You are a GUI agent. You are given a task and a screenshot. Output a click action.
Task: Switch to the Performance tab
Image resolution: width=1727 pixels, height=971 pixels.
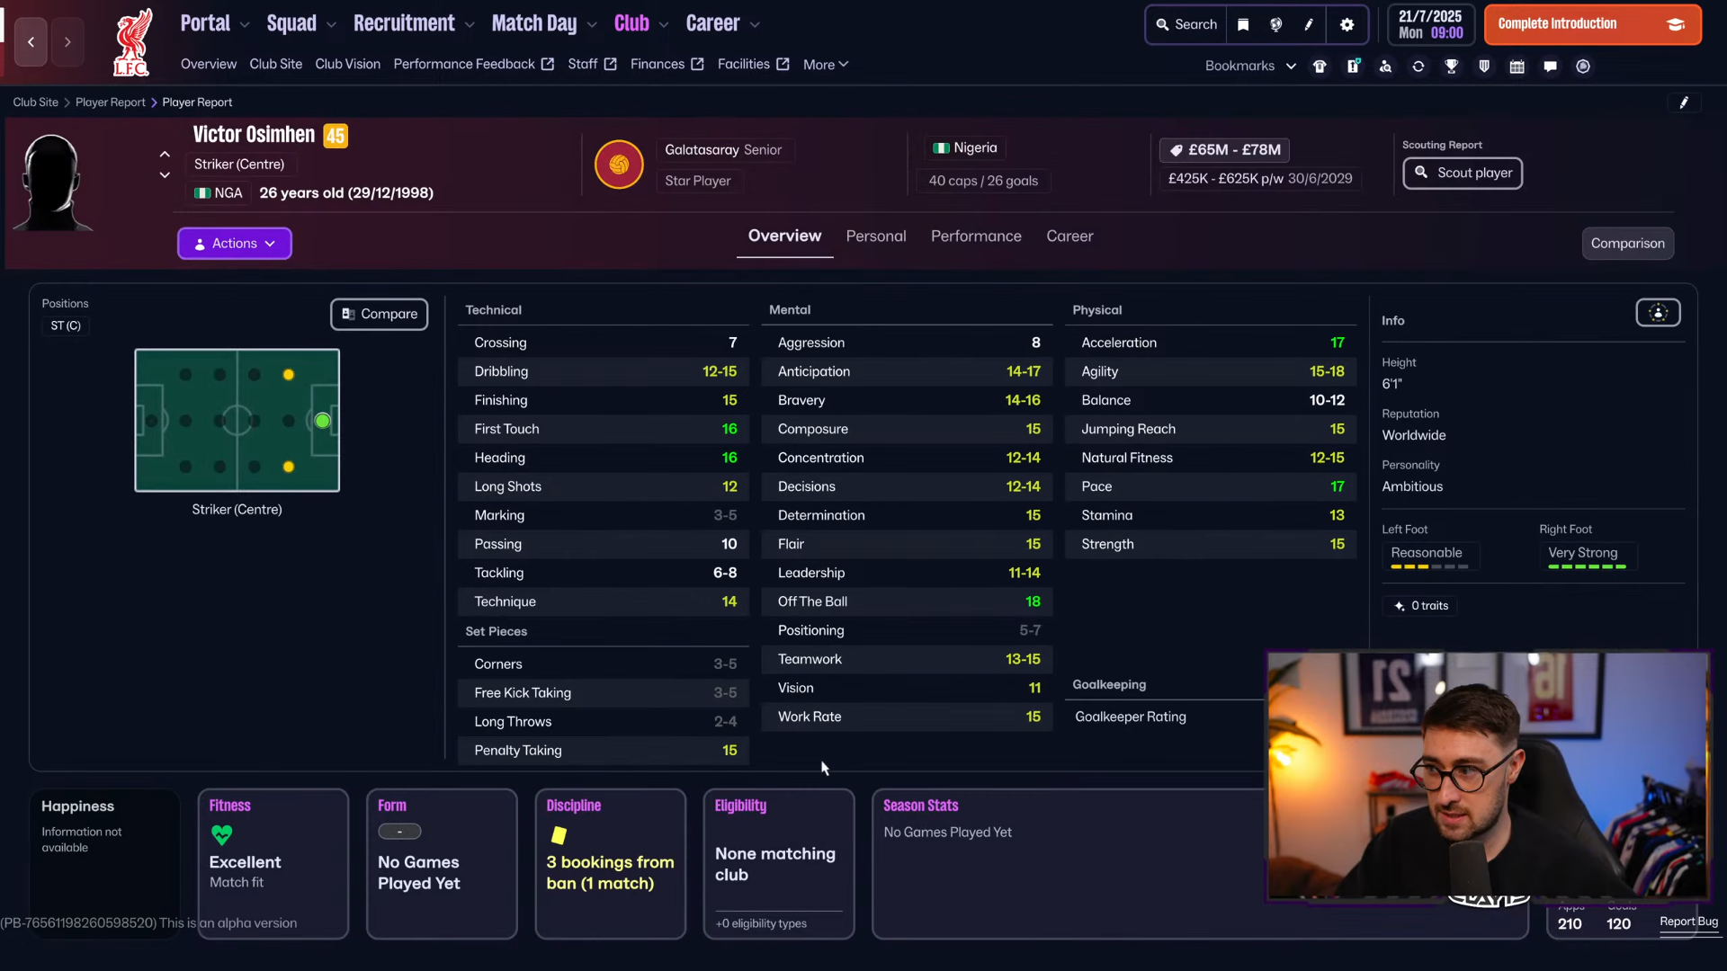976,236
